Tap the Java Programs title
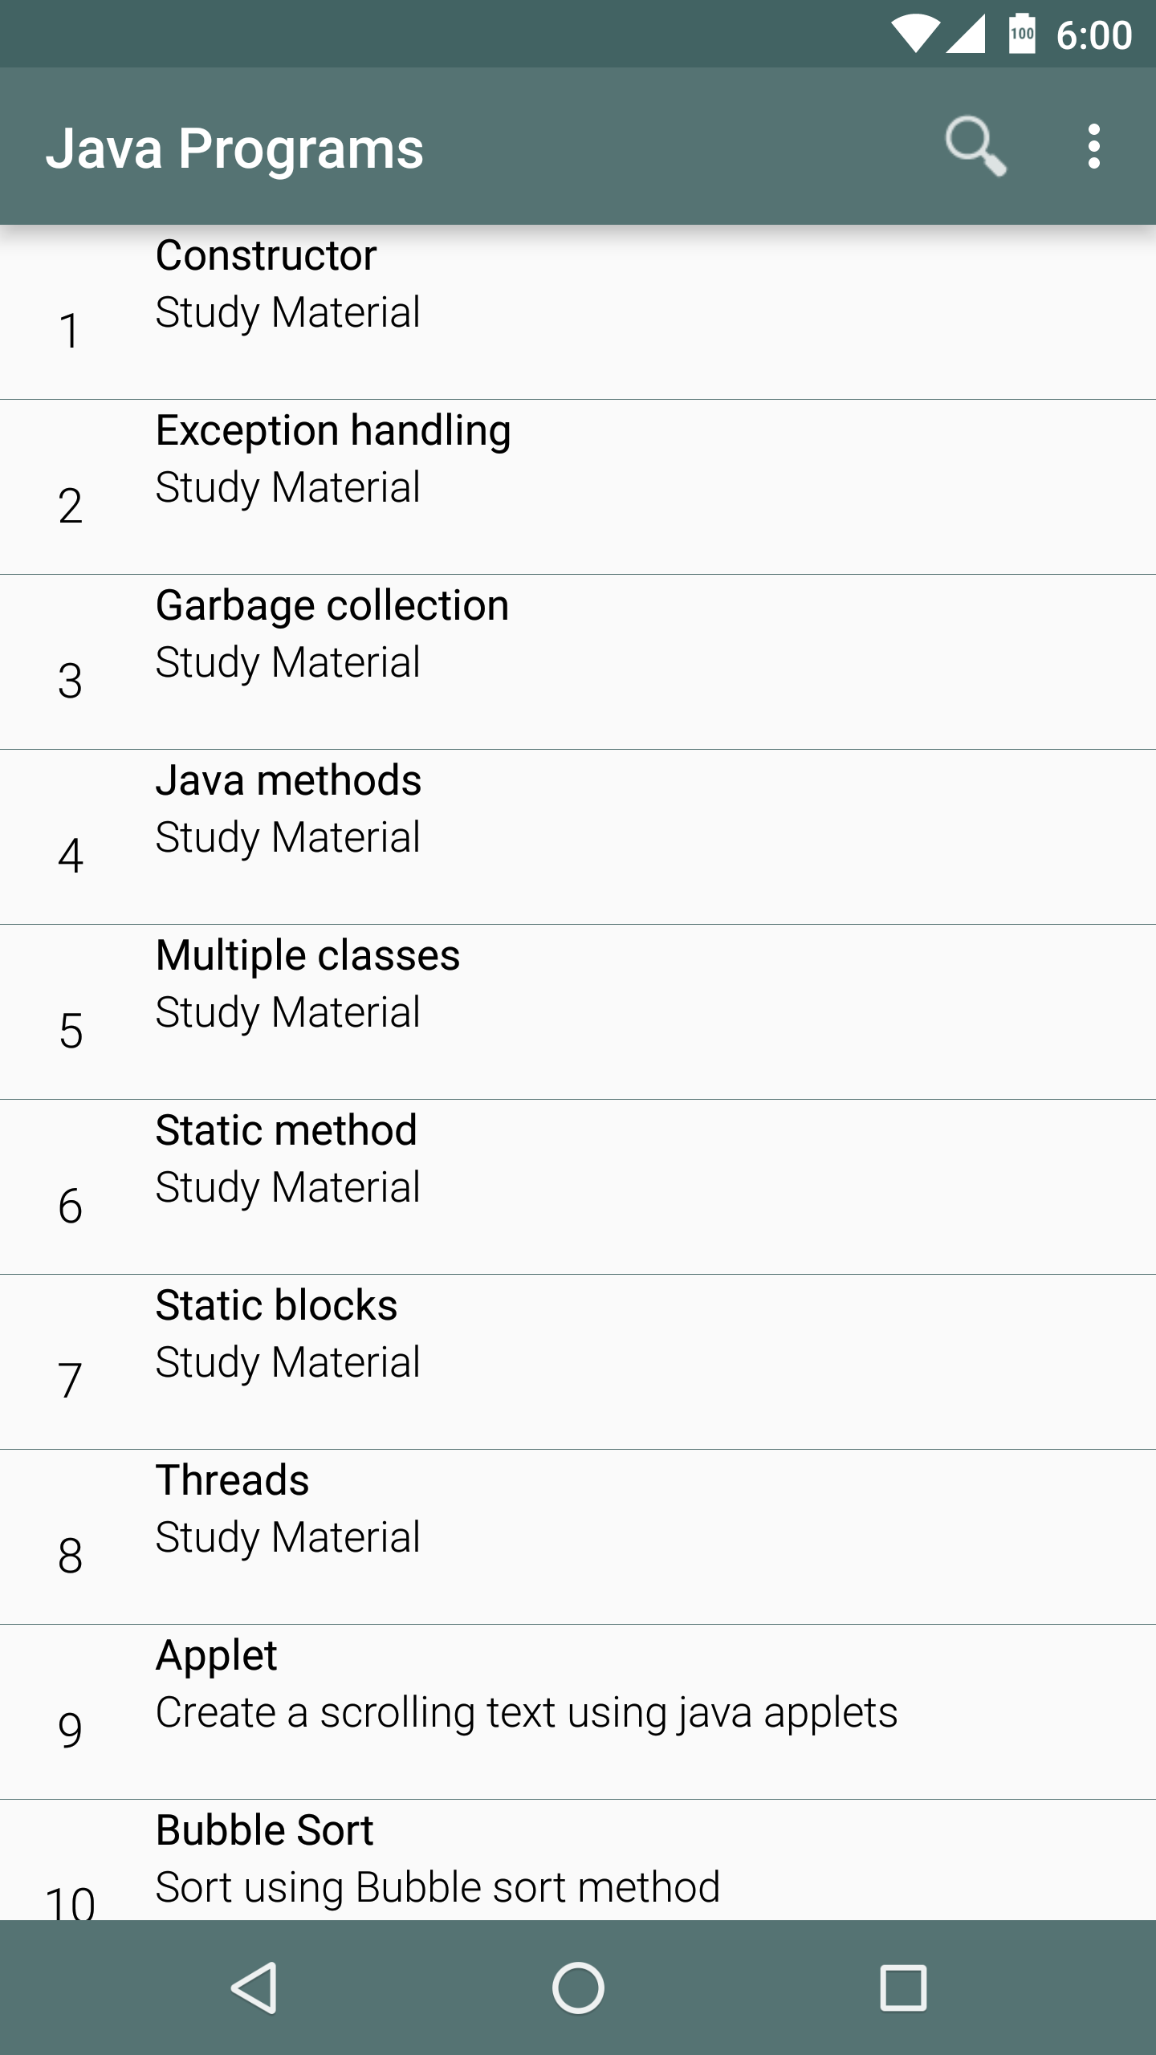 click(234, 149)
